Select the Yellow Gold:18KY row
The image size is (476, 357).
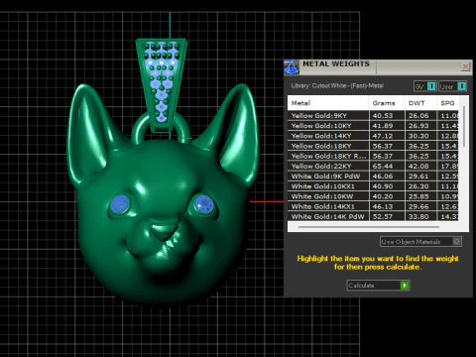coord(373,146)
